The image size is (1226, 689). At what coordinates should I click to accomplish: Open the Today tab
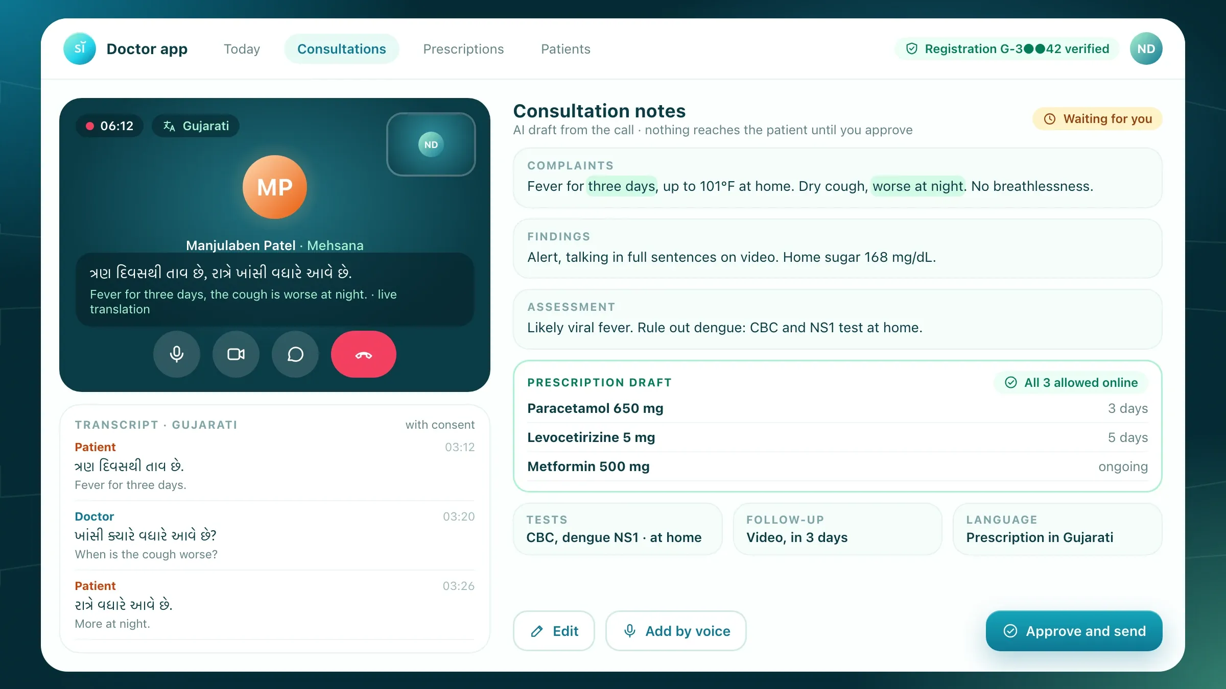tap(242, 49)
